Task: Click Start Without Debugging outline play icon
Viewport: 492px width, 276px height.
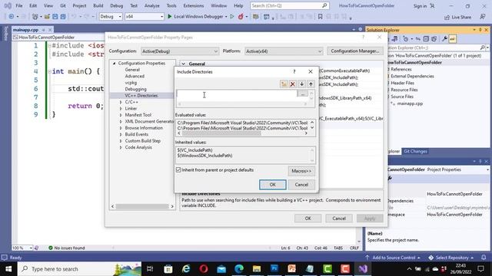Action: point(232,16)
